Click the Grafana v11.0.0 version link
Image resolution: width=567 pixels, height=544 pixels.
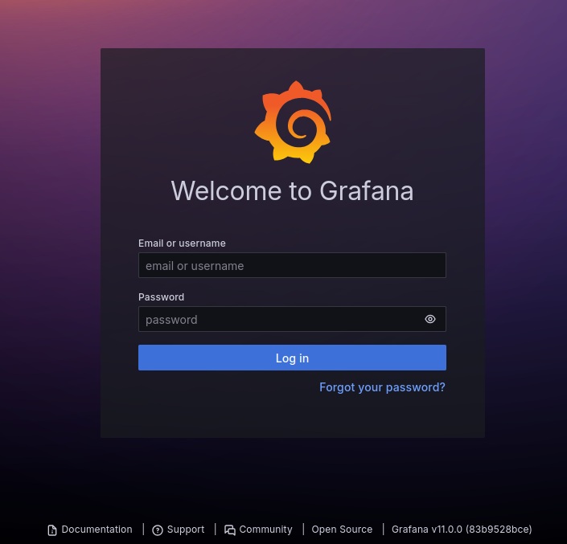(426, 530)
